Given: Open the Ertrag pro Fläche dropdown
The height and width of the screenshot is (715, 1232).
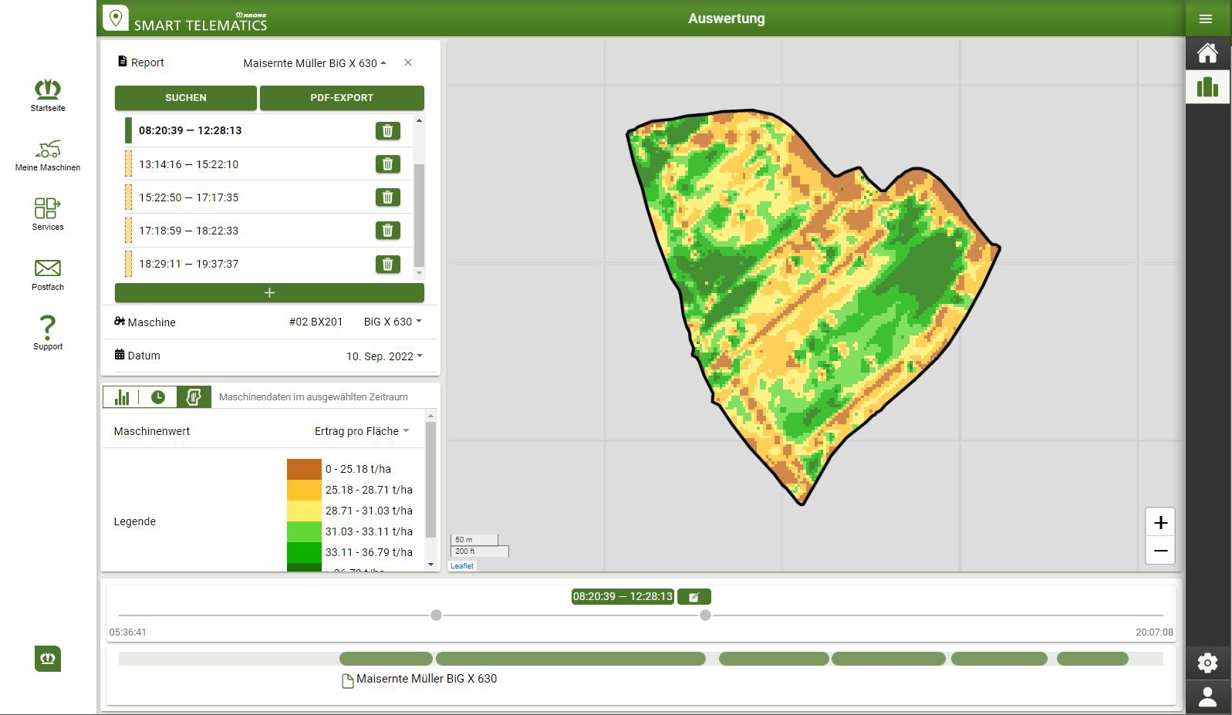Looking at the screenshot, I should (x=362, y=431).
